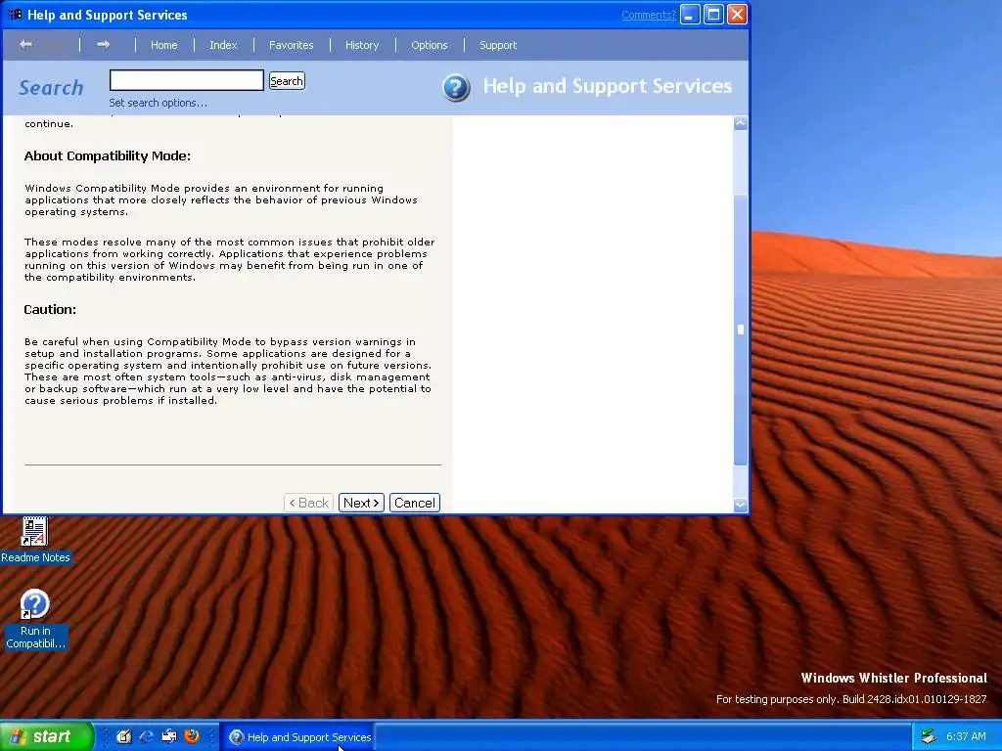Click the About Compatibility Mode heading
The image size is (1002, 751).
tap(108, 155)
